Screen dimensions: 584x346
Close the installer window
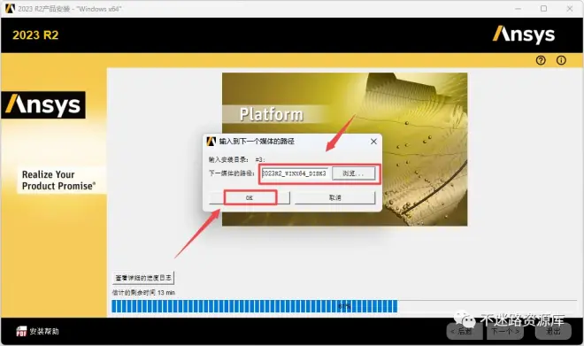point(570,9)
